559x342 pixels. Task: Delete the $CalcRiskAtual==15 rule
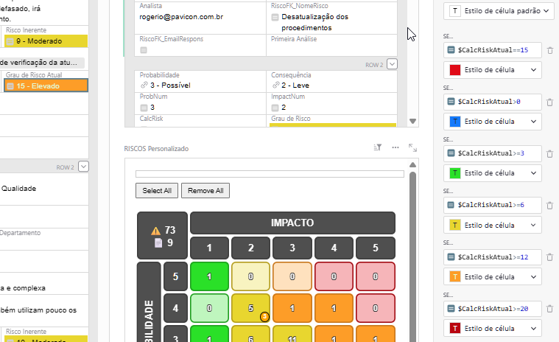coord(549,50)
